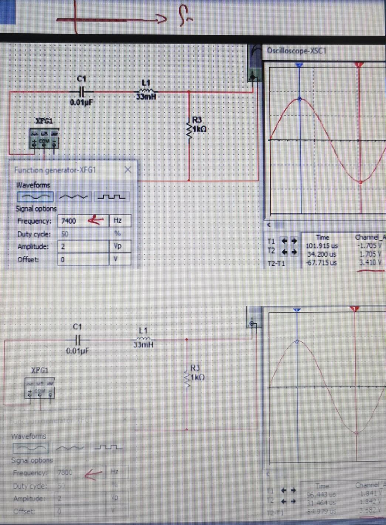Move T1 cursor right in Oscilloscope-XSC1
The height and width of the screenshot is (525, 386).
(294, 241)
